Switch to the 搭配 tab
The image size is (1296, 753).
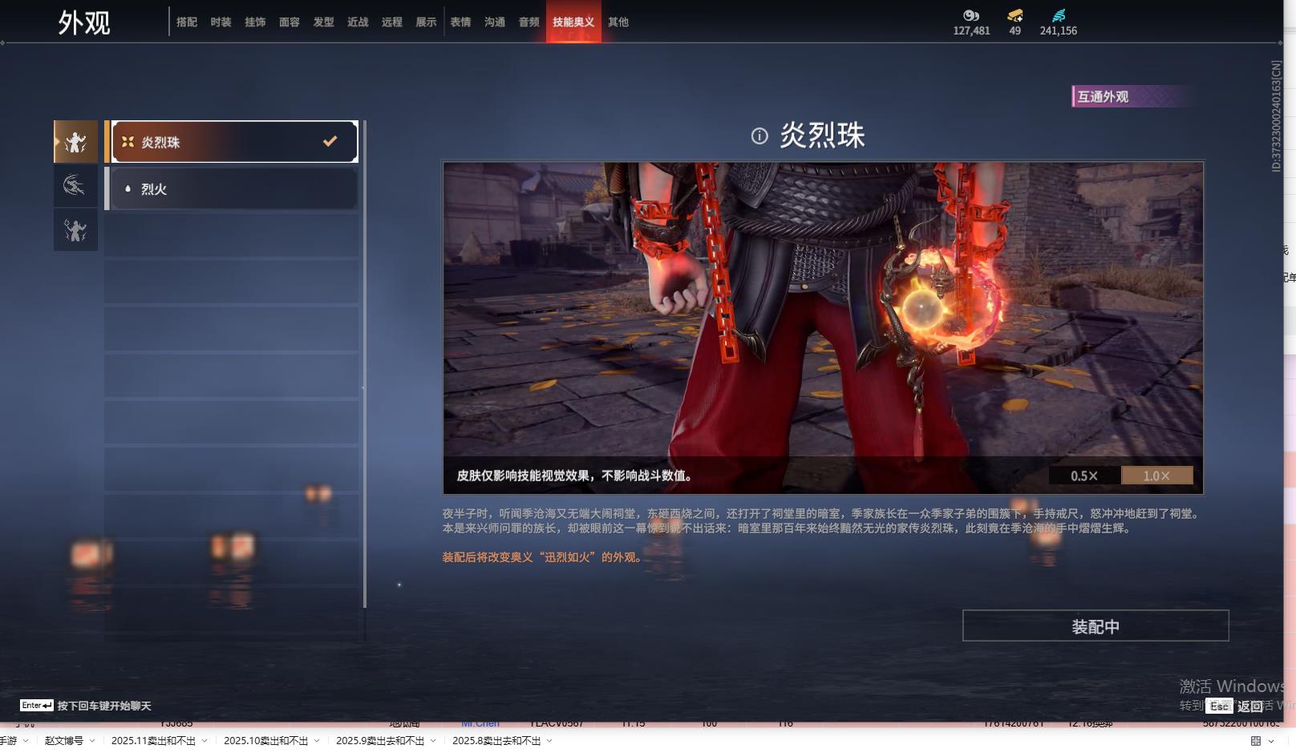click(187, 22)
